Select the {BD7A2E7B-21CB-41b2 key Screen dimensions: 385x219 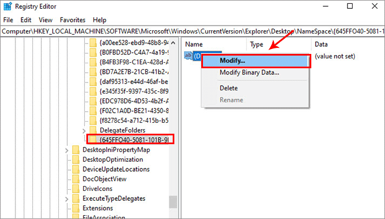134,72
